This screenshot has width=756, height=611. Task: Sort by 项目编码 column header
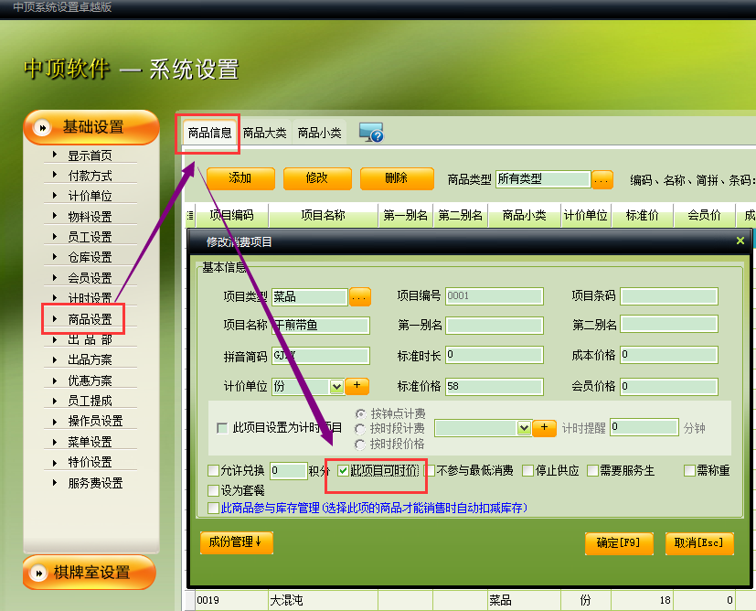pyautogui.click(x=232, y=215)
